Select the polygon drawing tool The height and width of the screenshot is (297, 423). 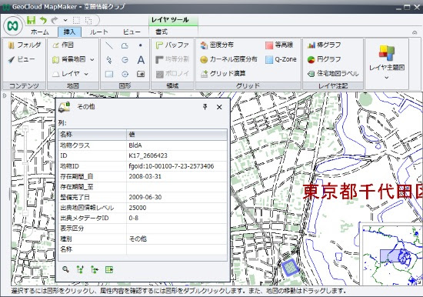coord(125,45)
